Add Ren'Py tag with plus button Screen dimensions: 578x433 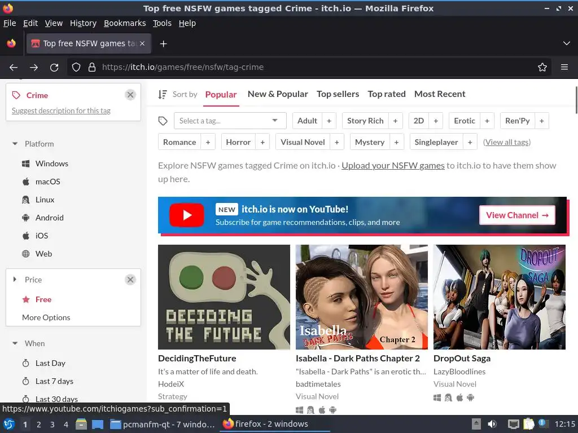pyautogui.click(x=541, y=121)
